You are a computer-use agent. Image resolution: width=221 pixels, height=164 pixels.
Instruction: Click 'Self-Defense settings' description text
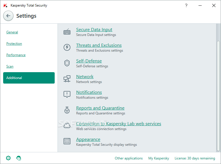pos(92,66)
